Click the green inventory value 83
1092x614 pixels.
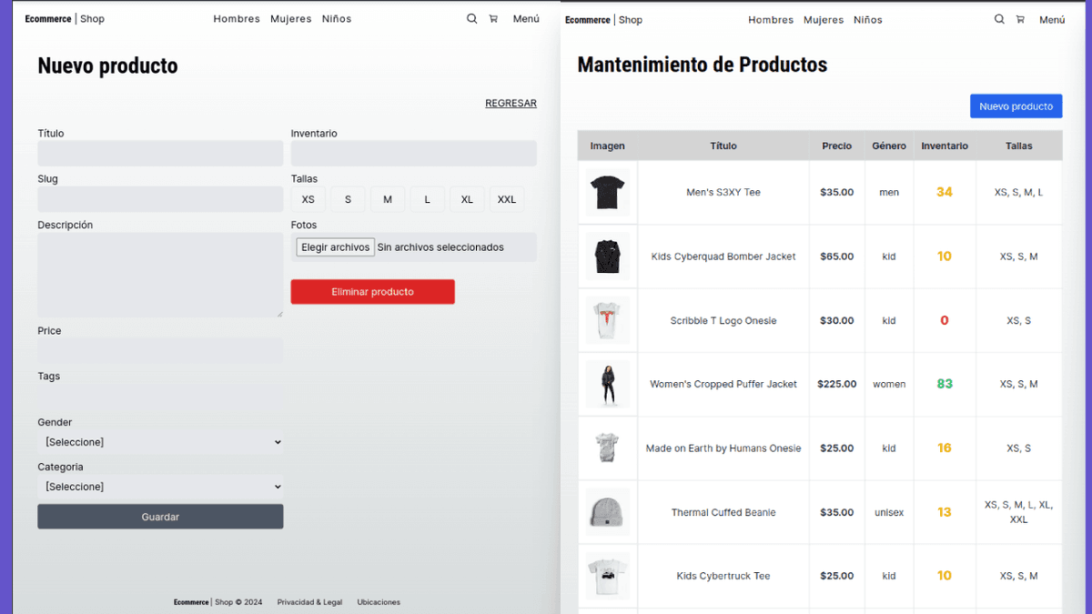point(945,385)
